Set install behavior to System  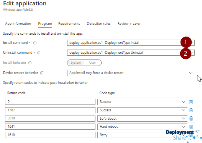click(x=76, y=63)
